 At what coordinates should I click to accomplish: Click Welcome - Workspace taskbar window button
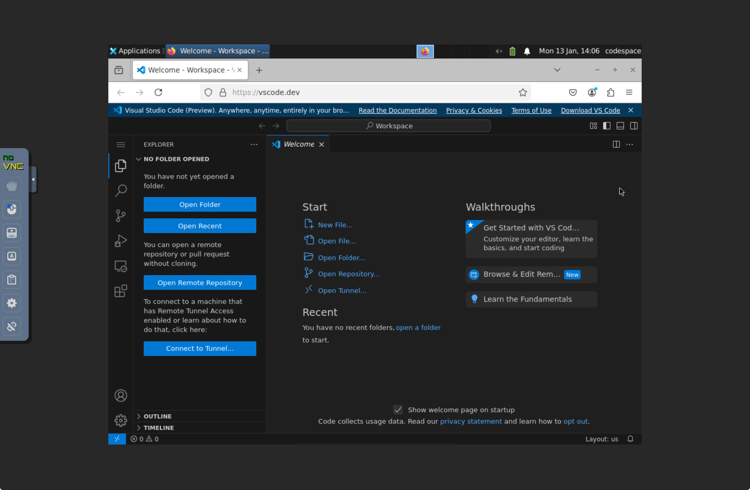tap(218, 51)
